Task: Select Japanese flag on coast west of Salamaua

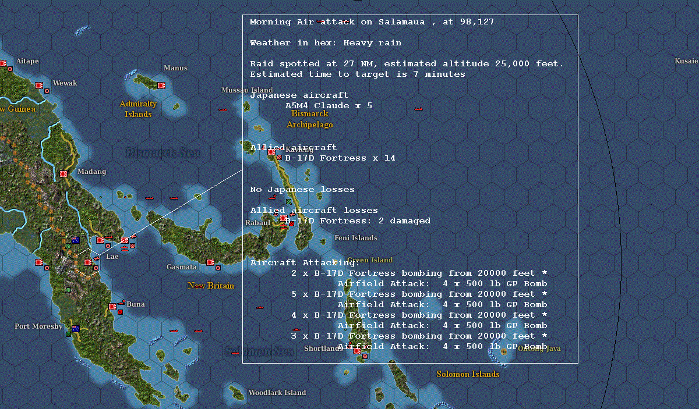Action: (x=39, y=262)
